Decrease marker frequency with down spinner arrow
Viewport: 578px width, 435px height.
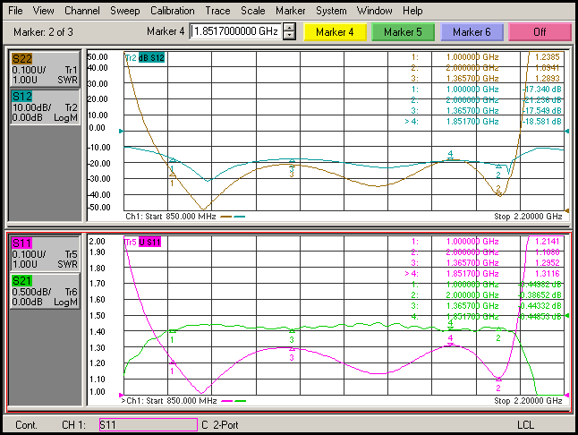(x=289, y=36)
